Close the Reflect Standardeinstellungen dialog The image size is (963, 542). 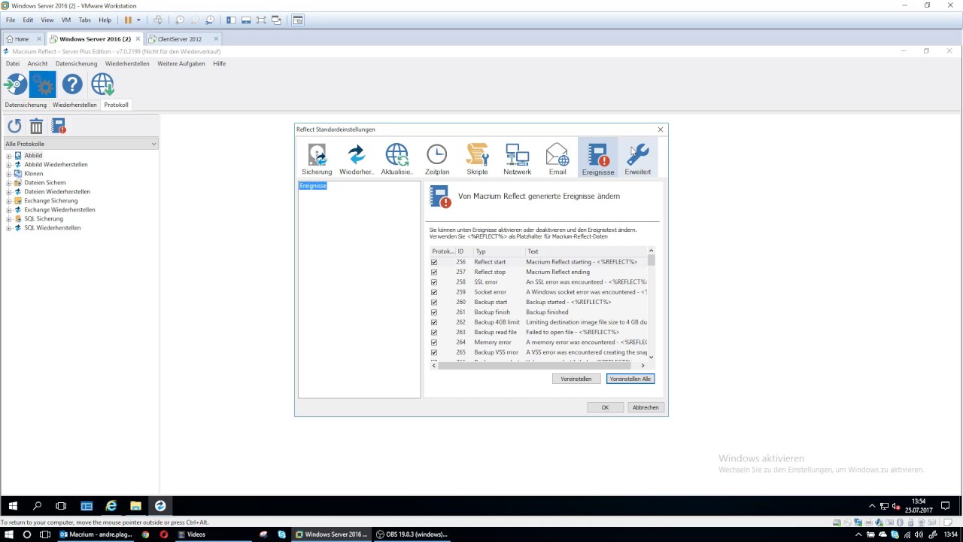pos(661,129)
